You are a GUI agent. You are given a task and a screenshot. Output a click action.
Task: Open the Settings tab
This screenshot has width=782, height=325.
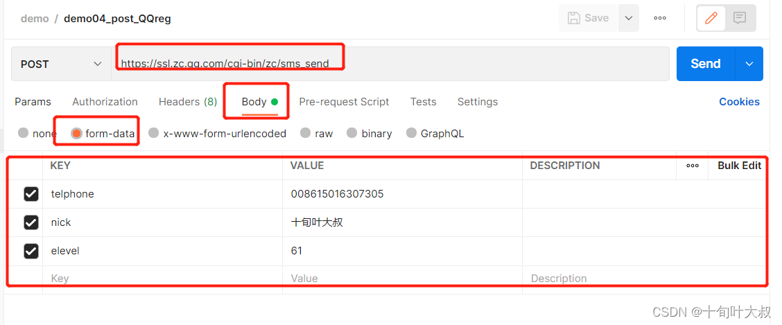click(x=477, y=102)
